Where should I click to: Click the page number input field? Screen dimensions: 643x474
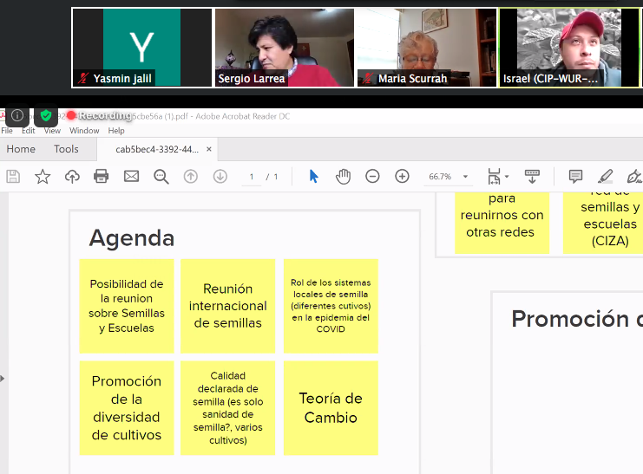point(252,177)
